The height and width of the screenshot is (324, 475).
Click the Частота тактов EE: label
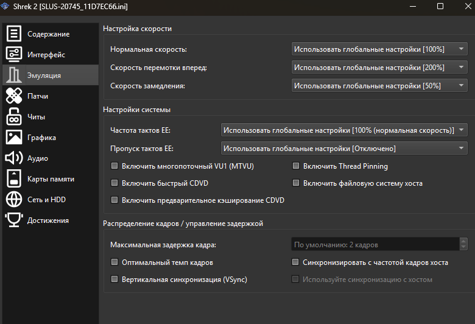(x=140, y=130)
